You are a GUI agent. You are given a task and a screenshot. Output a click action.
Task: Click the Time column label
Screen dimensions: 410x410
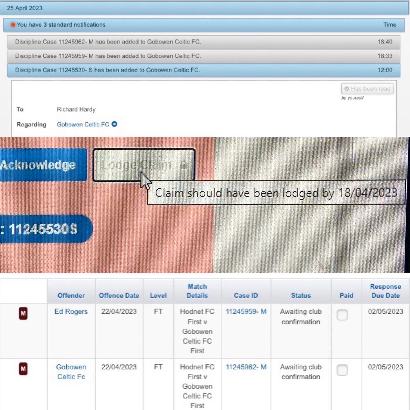[389, 25]
